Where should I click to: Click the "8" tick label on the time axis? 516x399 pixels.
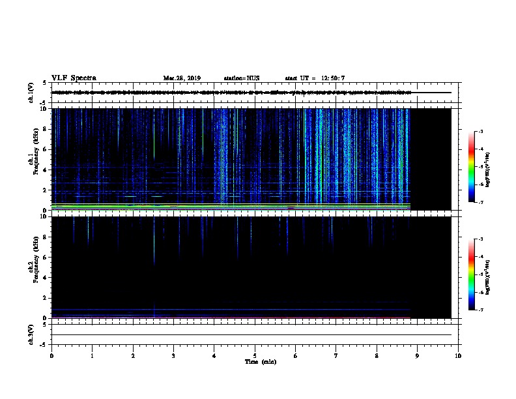pos(377,356)
